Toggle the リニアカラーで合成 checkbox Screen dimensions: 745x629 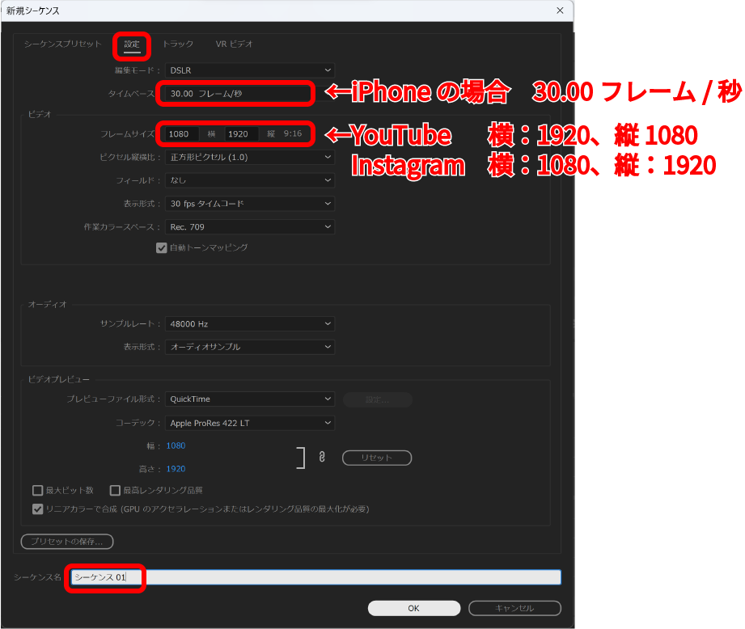(x=37, y=509)
